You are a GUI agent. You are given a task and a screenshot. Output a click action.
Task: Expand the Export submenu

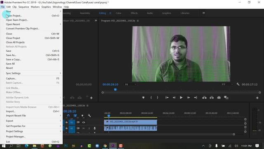[x=32, y=121]
